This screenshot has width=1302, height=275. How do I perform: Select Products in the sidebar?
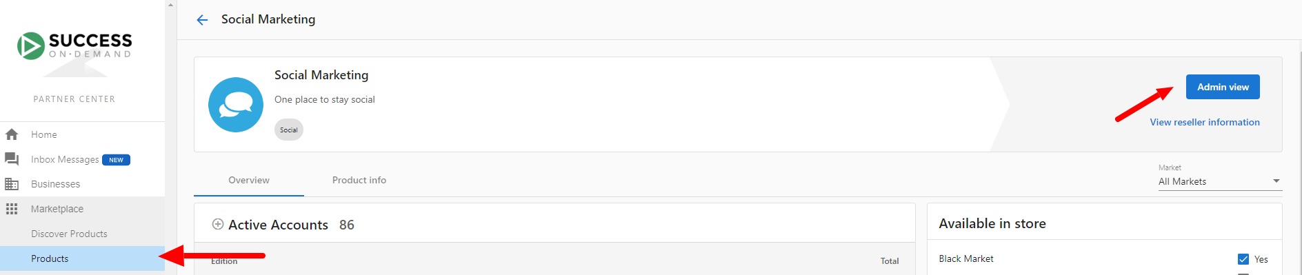tap(82, 258)
